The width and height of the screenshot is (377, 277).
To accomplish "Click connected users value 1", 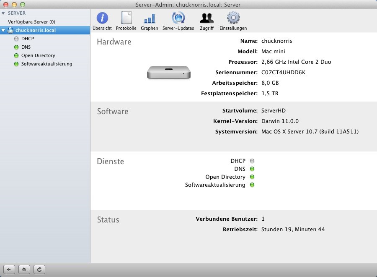I will pyautogui.click(x=263, y=219).
